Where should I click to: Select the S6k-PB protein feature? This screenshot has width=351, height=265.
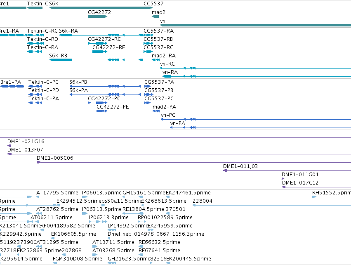[x=105, y=86]
